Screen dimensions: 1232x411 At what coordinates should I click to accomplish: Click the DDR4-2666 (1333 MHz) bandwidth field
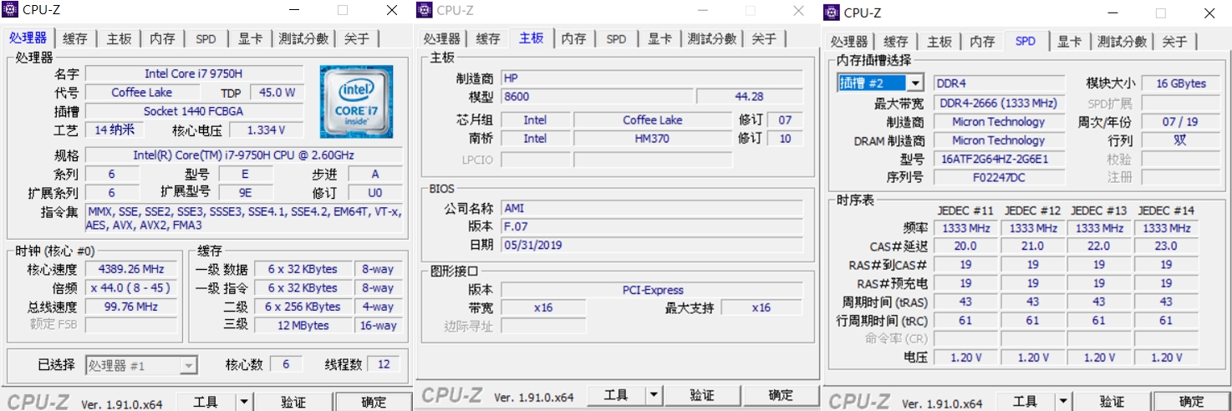pos(999,103)
